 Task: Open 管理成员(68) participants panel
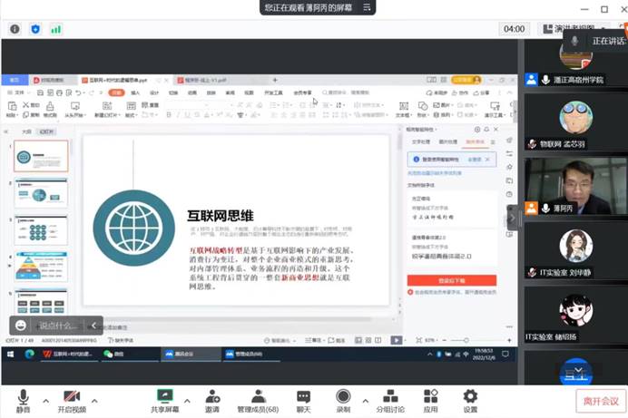258,398
